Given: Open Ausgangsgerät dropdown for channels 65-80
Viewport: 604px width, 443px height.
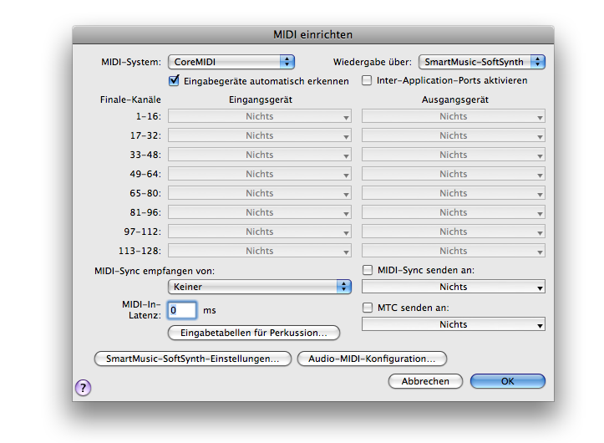Looking at the screenshot, I should click(454, 193).
